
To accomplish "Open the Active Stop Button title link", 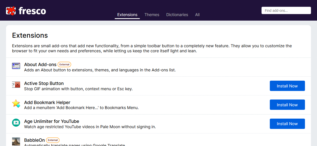I will (44, 83).
